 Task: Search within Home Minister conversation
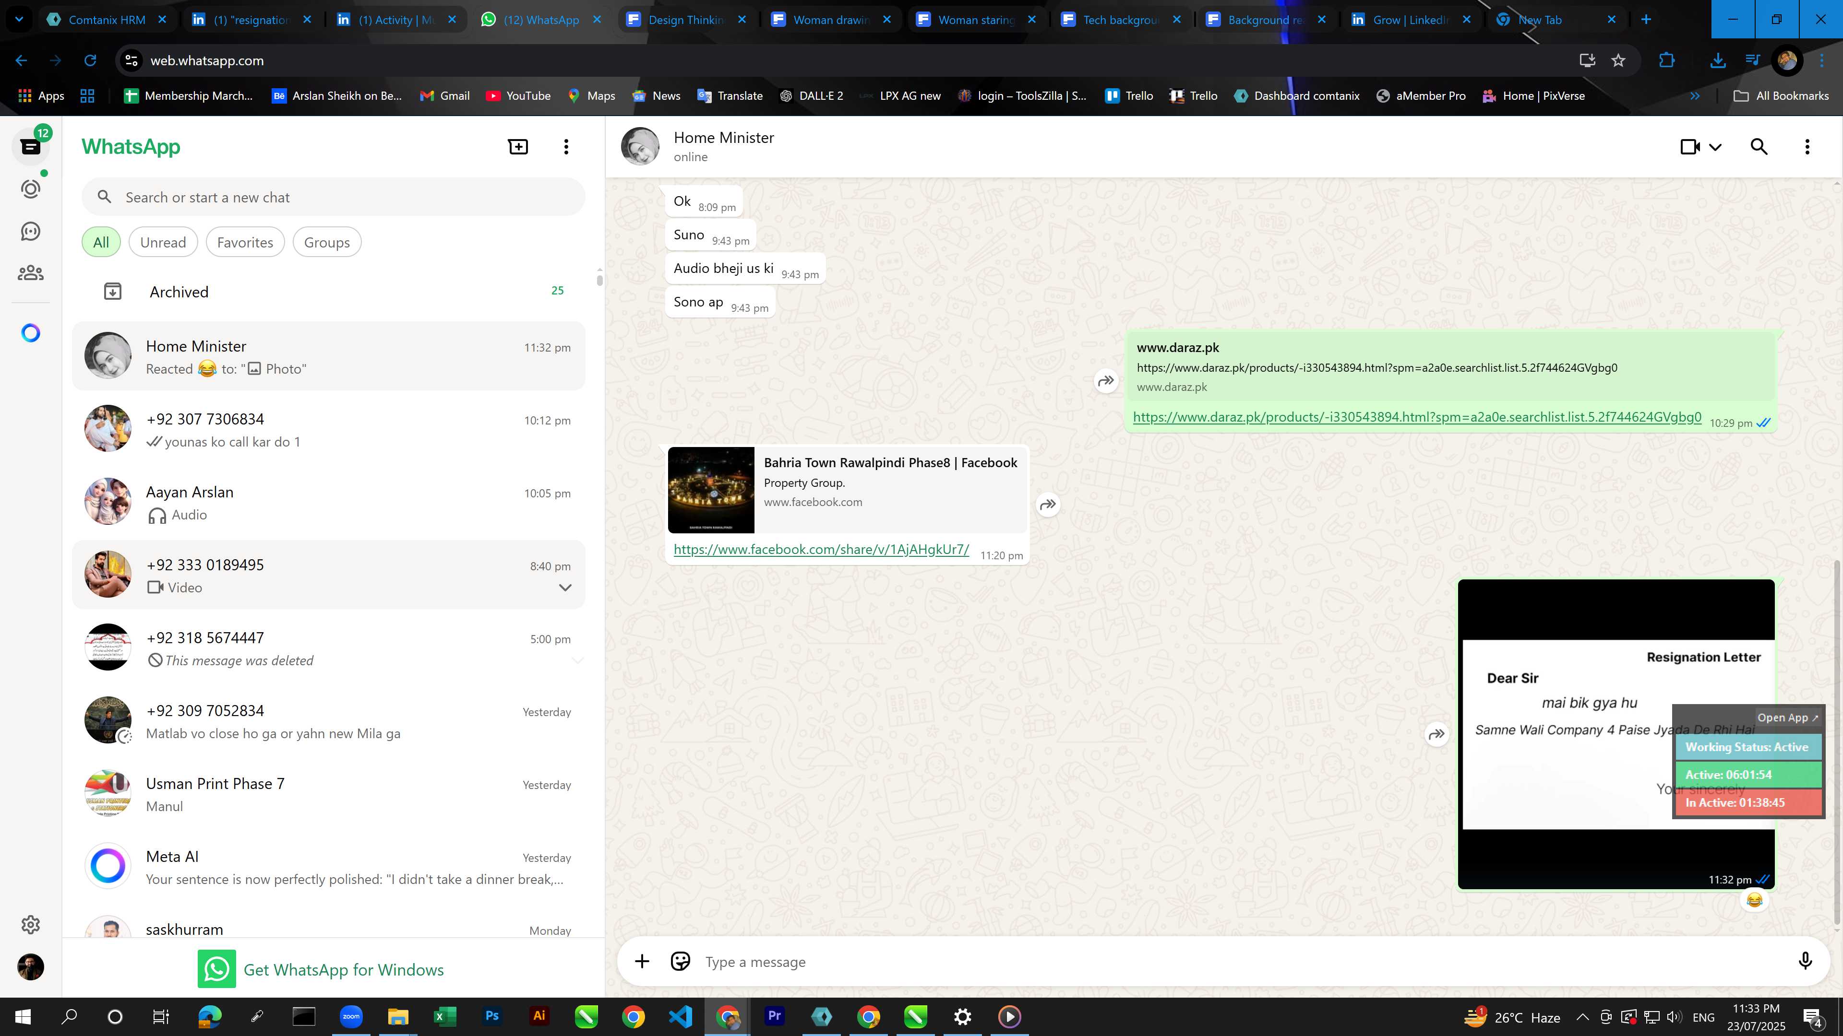click(x=1759, y=147)
